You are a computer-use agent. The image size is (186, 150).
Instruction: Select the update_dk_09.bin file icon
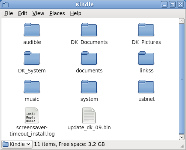pos(89,115)
